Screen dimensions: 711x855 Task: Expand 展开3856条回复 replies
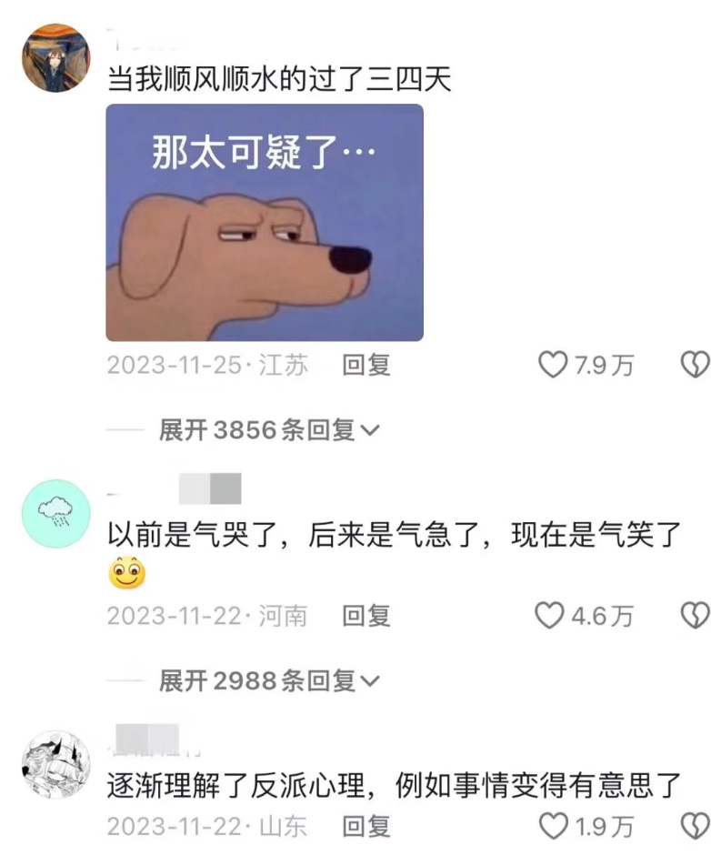coord(269,430)
